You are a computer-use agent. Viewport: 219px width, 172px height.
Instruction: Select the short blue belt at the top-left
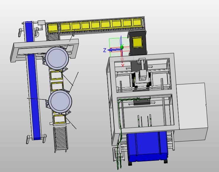point(29,32)
